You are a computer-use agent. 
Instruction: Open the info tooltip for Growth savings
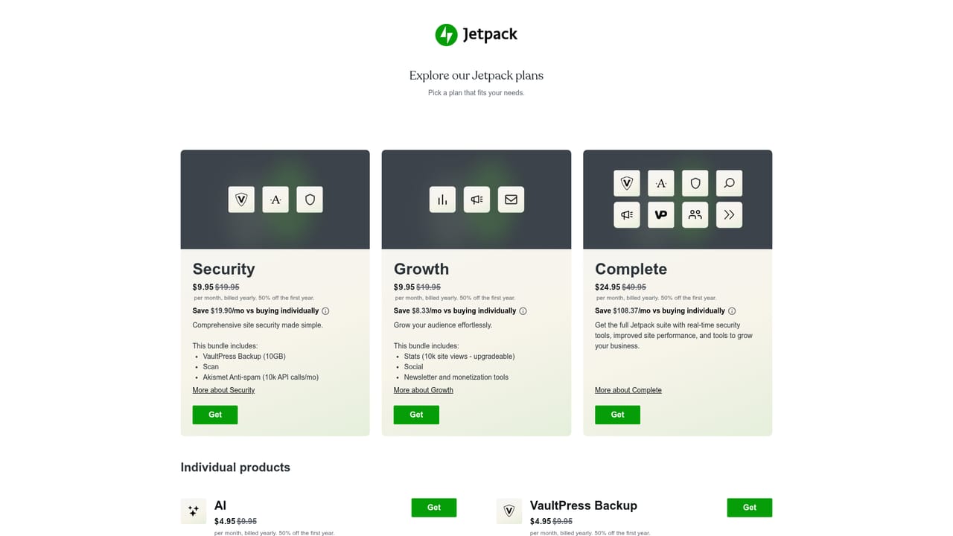(523, 311)
